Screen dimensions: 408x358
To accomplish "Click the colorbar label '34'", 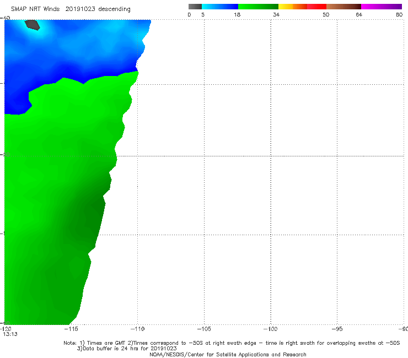I will coord(276,14).
